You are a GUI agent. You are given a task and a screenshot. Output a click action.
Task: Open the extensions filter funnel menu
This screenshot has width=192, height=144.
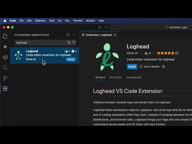pos(74,43)
